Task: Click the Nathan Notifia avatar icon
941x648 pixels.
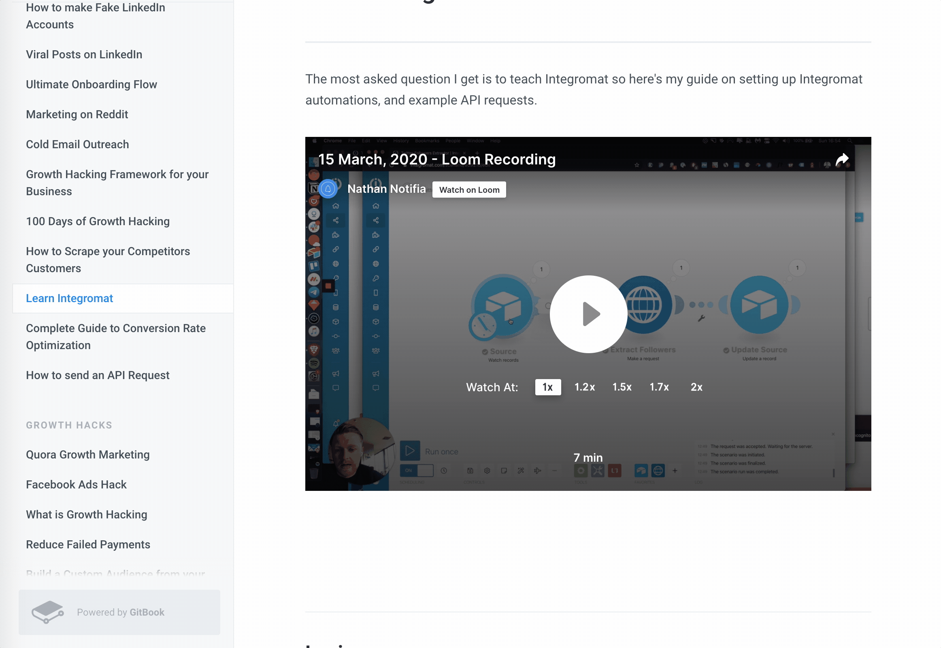Action: (x=328, y=189)
